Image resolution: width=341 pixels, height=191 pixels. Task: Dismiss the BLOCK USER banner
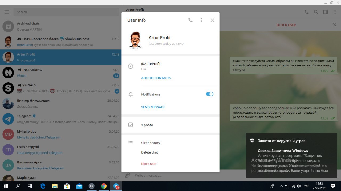point(335,25)
